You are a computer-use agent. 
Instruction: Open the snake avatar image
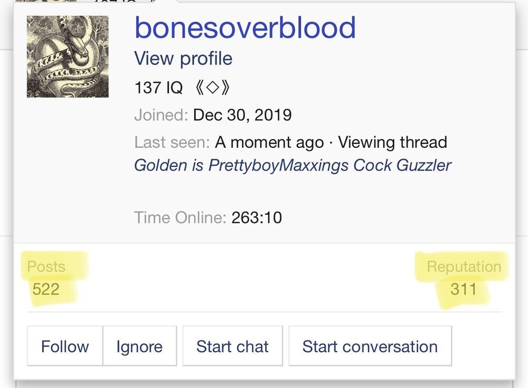(68, 56)
